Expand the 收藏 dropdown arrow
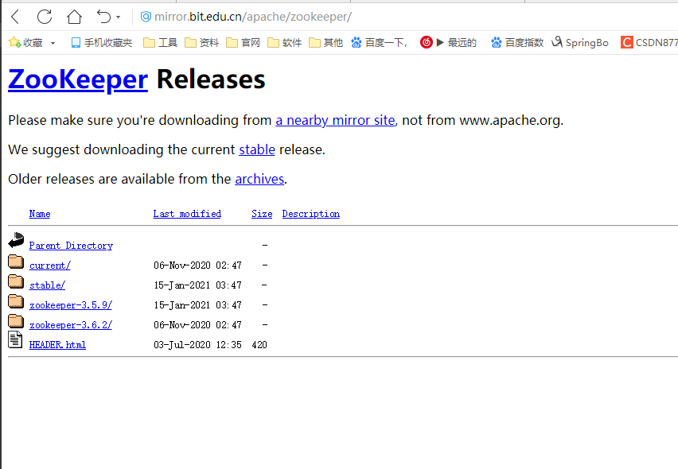The image size is (678, 469). [53, 43]
